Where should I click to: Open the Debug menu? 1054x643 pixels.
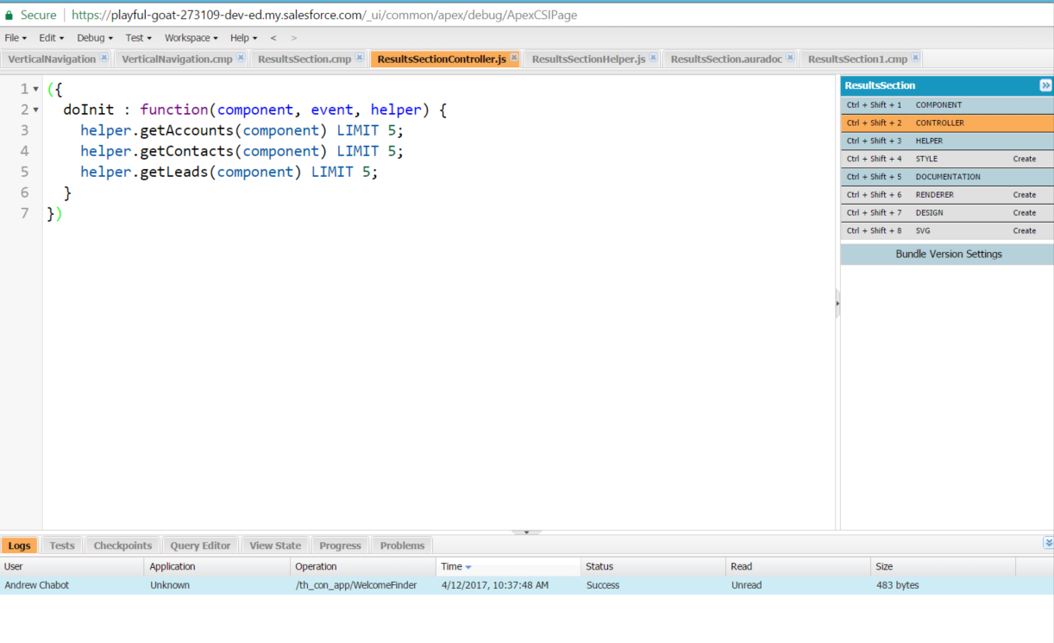coord(92,37)
